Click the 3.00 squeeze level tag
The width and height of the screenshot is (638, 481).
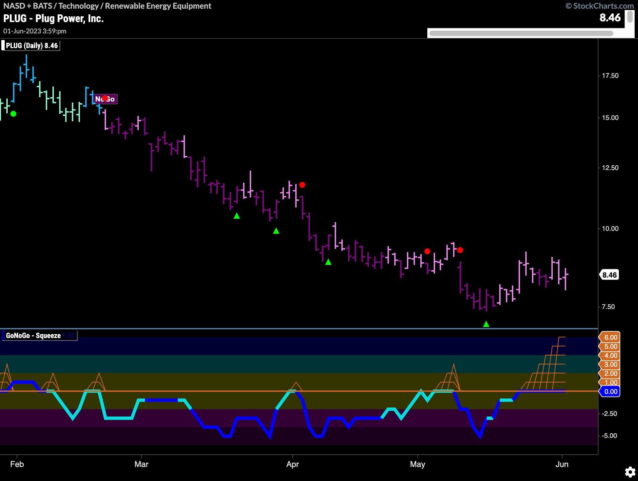click(x=610, y=364)
